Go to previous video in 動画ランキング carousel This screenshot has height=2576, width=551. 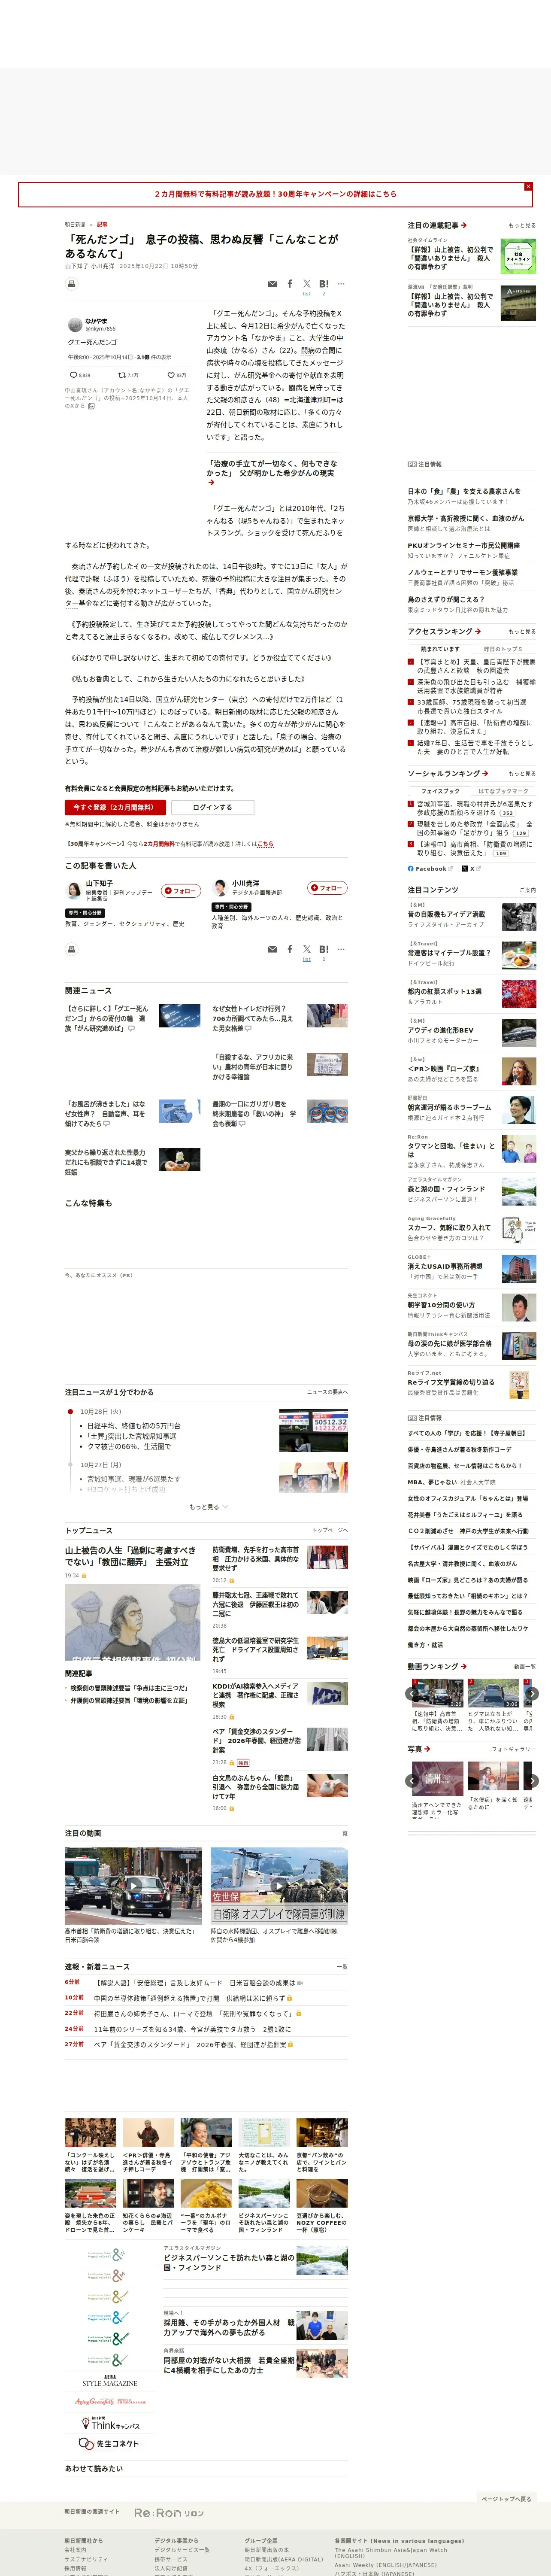412,1694
